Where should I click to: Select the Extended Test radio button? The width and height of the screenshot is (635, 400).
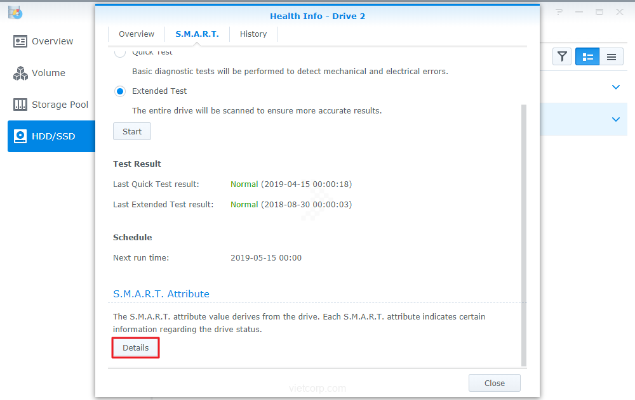[x=120, y=91]
